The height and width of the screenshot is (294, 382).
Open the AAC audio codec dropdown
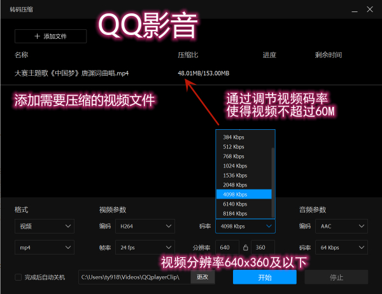tap(341, 227)
